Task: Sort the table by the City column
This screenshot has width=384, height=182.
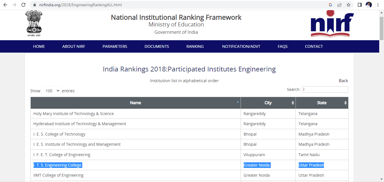Action: [268, 103]
